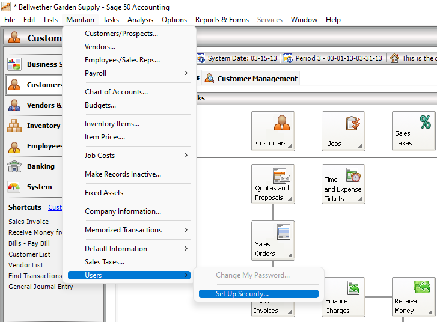The height and width of the screenshot is (322, 437).
Task: Choose Set Up Security from the Users submenu
Action: 258,294
